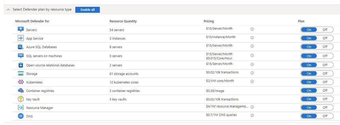Image resolution: width=340 pixels, height=125 pixels.
Task: Click the 'Container registries' row label
Action: click(40, 91)
